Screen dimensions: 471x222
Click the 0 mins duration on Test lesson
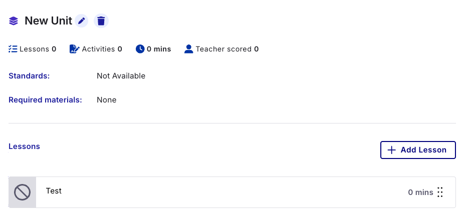(420, 192)
